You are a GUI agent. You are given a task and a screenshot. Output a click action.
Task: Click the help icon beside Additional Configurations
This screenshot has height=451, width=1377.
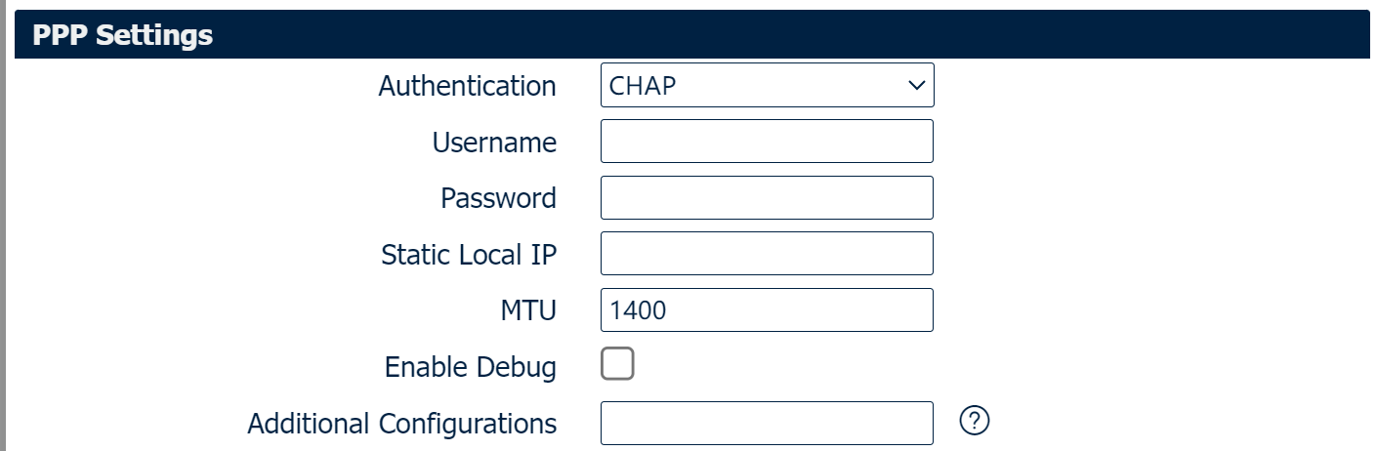(975, 421)
